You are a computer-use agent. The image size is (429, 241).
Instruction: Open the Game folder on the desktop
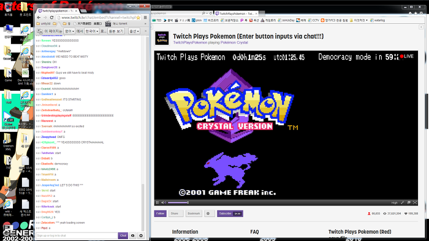tap(8, 75)
